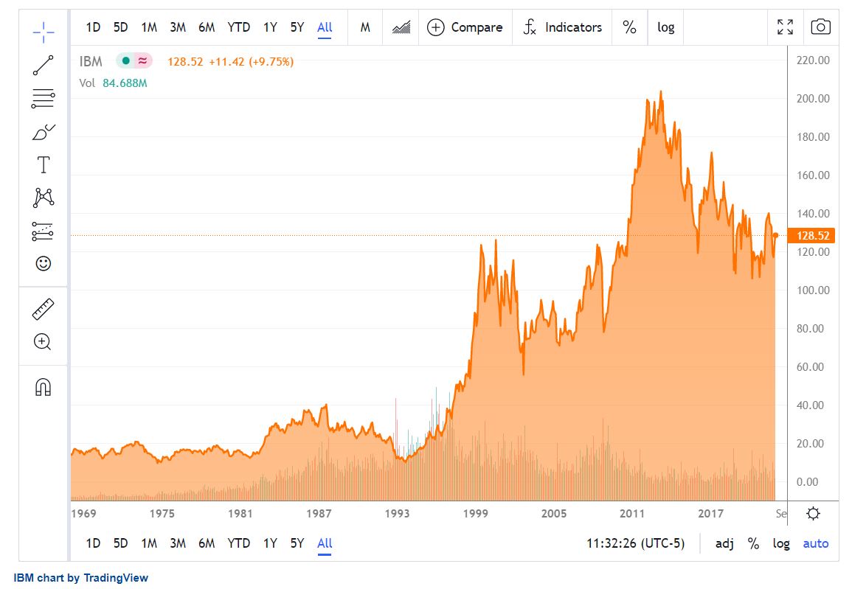Enable magnet mode for drawings
The image size is (852, 589).
pyautogui.click(x=44, y=387)
